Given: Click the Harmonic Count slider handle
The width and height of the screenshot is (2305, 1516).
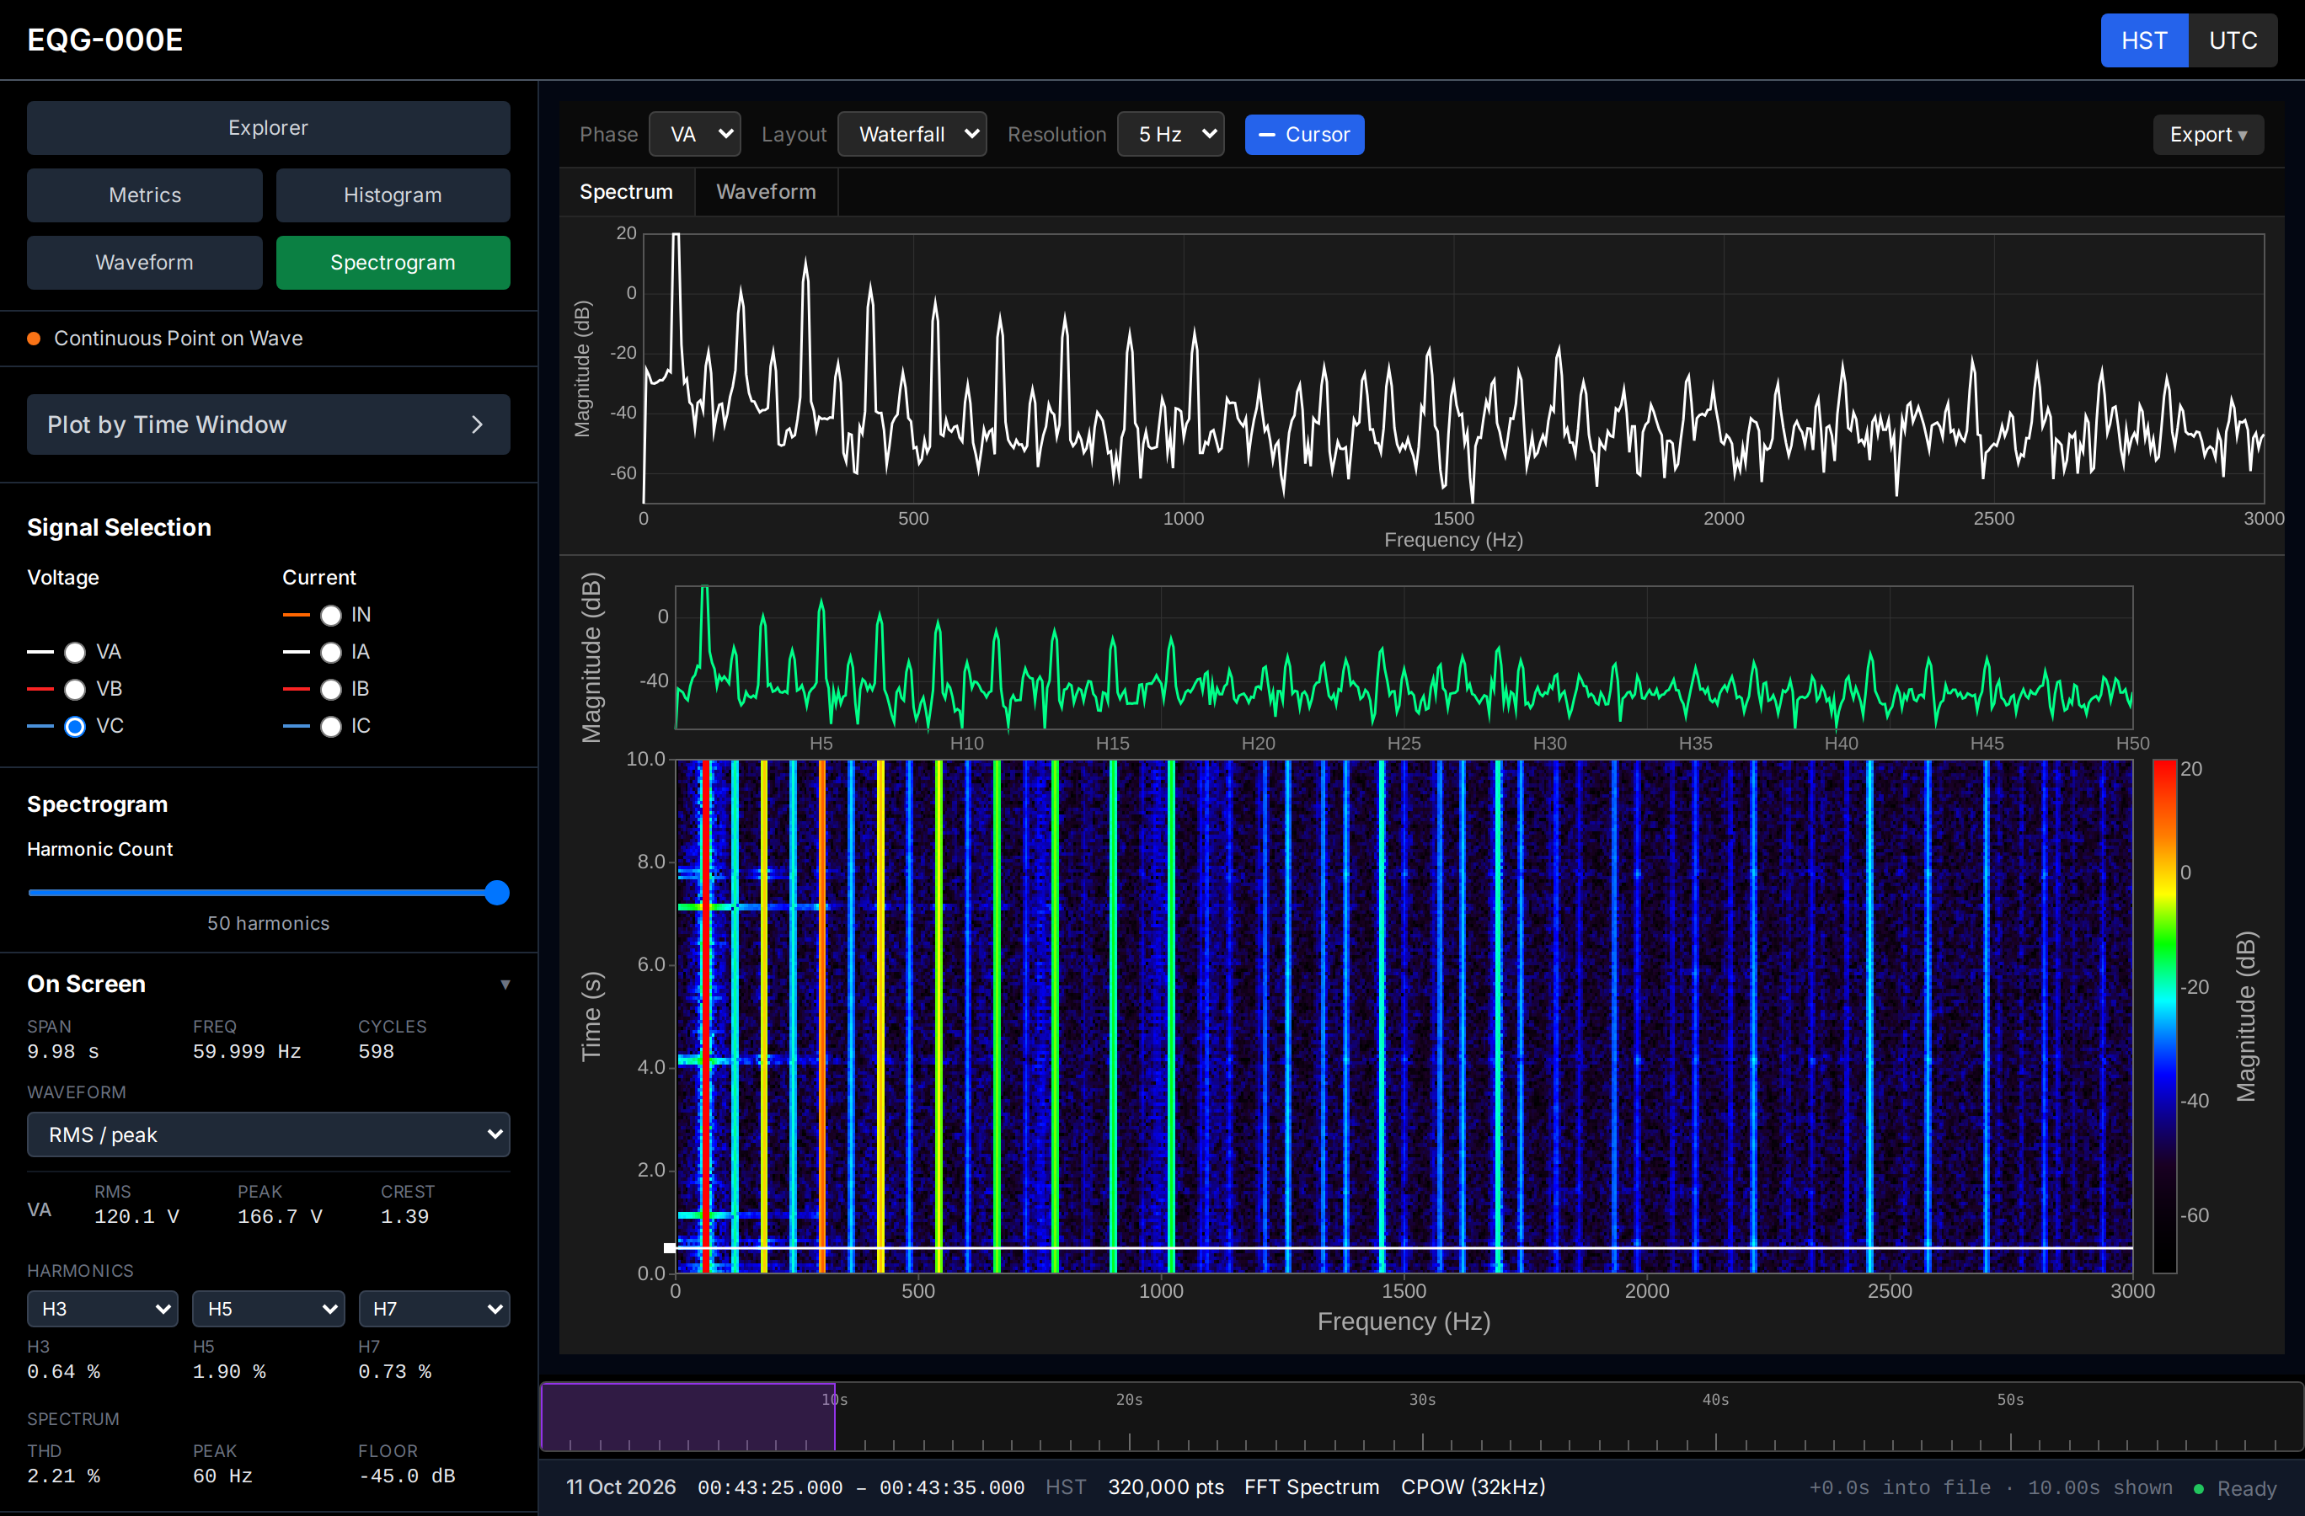Looking at the screenshot, I should point(497,893).
